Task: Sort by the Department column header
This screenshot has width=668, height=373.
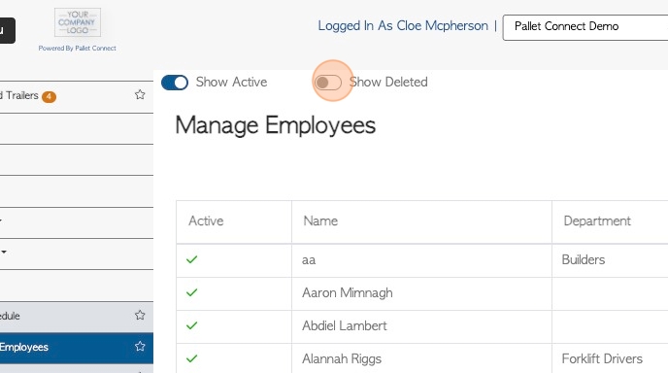Action: 597,220
